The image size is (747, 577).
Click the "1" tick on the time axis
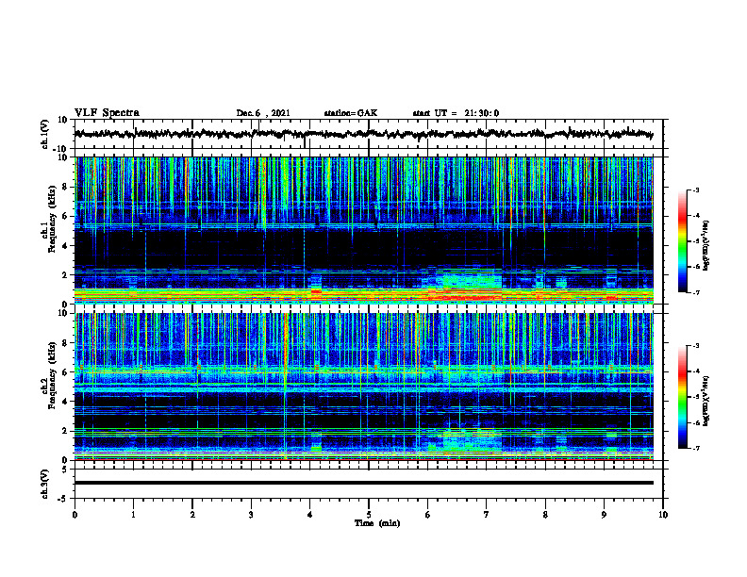click(x=133, y=515)
